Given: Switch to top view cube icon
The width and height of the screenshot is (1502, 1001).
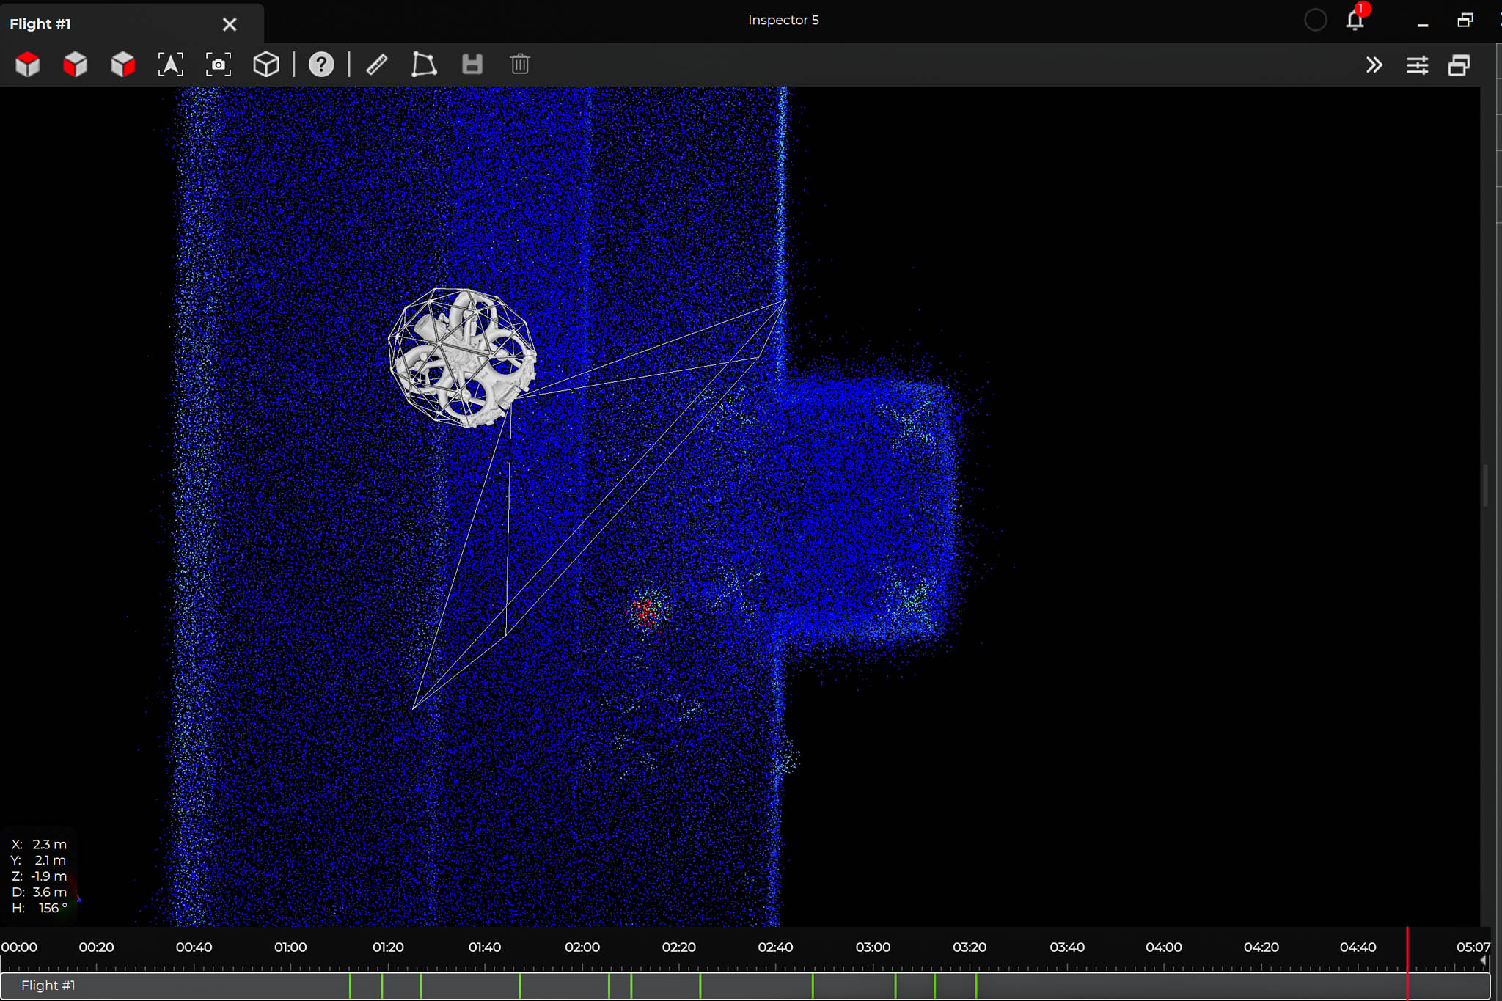Looking at the screenshot, I should pyautogui.click(x=28, y=65).
